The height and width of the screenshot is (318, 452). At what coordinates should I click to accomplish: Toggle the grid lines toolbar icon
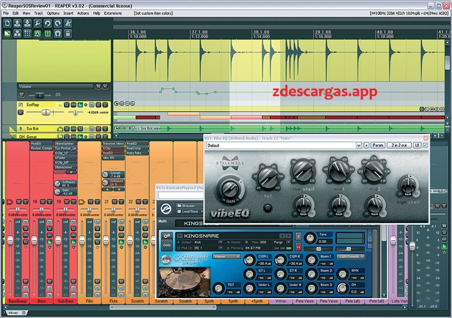pos(27,33)
